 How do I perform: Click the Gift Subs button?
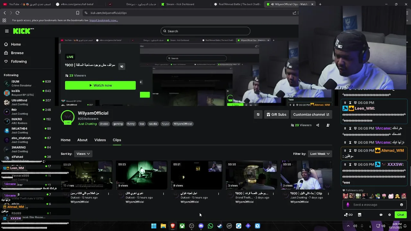point(276,115)
